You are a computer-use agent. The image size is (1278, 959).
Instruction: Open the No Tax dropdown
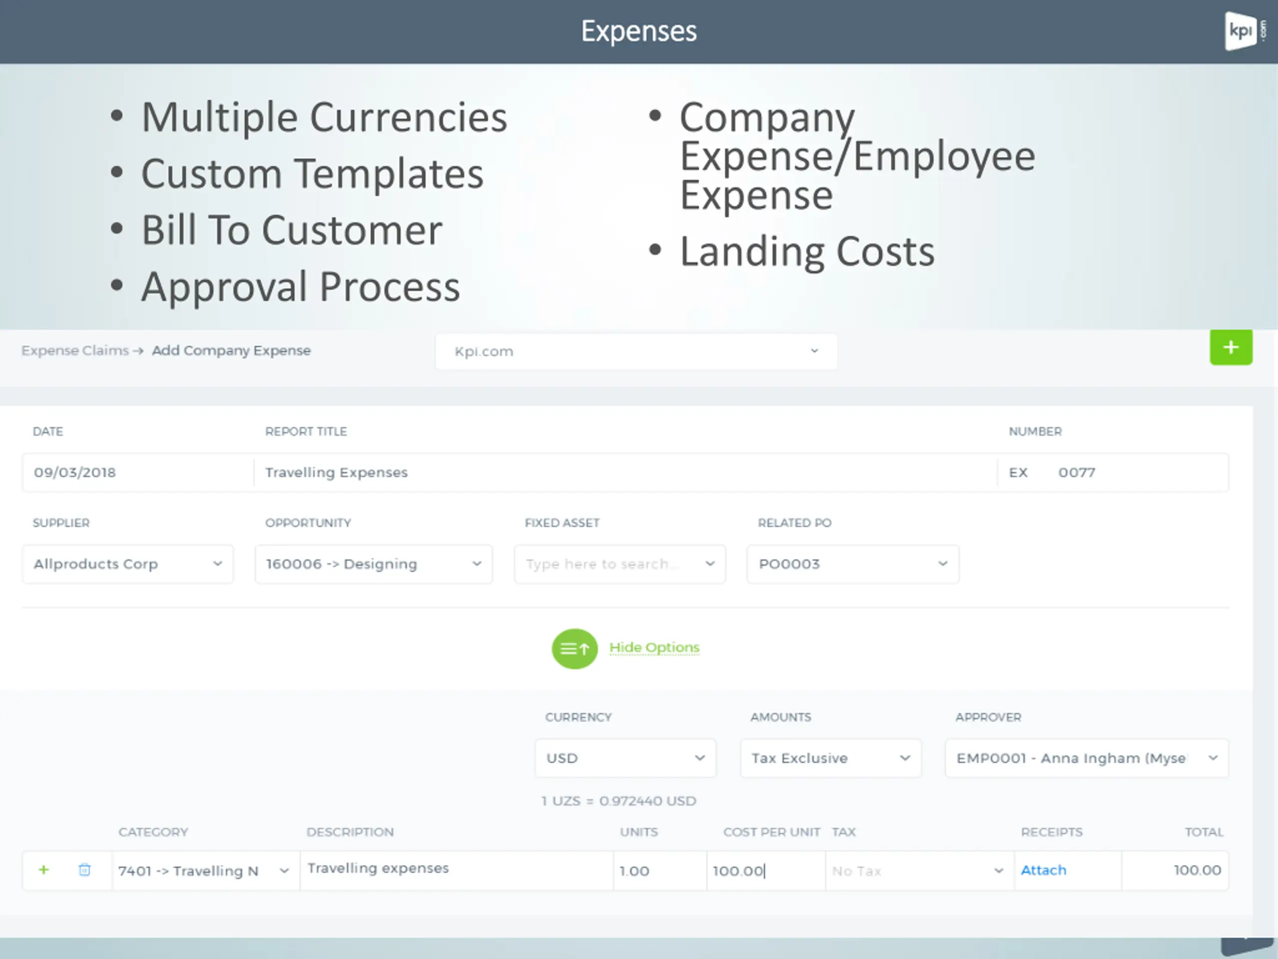point(920,871)
